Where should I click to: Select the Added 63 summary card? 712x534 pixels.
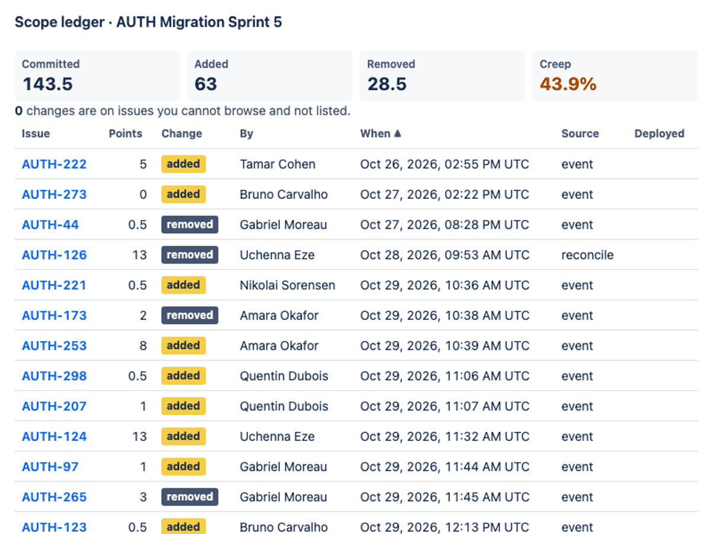point(269,76)
